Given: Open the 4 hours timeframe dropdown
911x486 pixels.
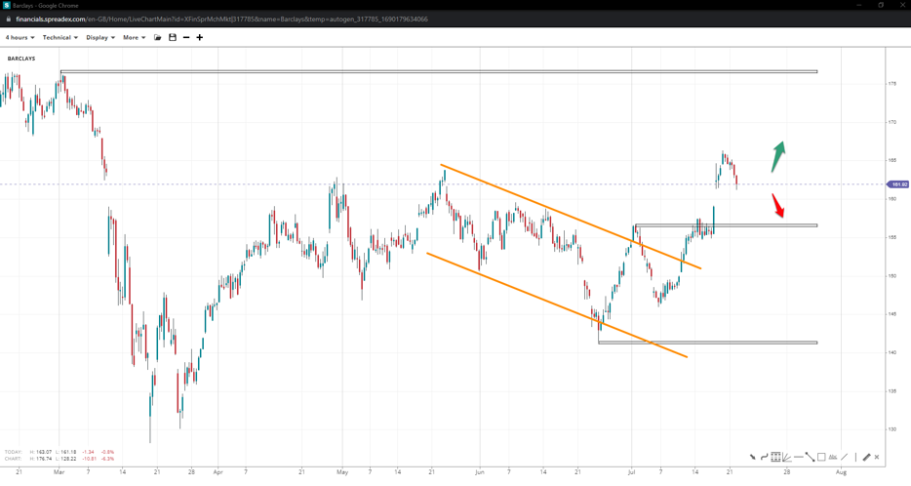Looking at the screenshot, I should click(20, 38).
